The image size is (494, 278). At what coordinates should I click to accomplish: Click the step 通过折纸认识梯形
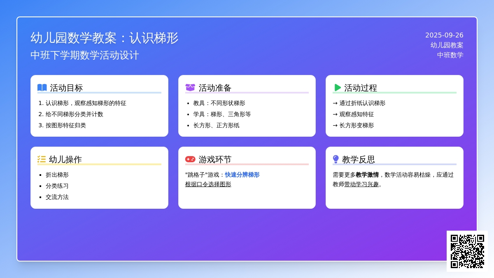click(362, 103)
